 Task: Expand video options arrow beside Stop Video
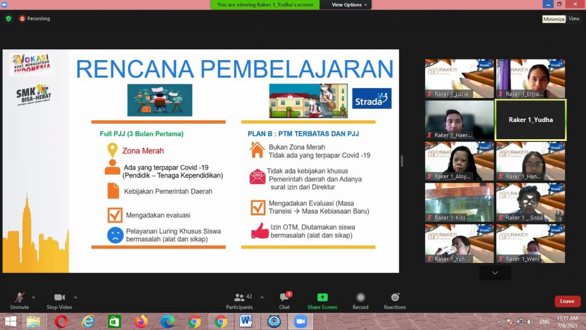tap(76, 297)
